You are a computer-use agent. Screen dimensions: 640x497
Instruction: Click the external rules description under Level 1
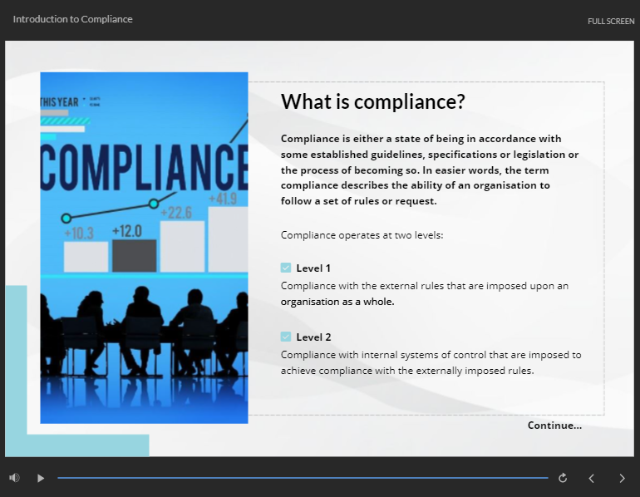coord(424,293)
